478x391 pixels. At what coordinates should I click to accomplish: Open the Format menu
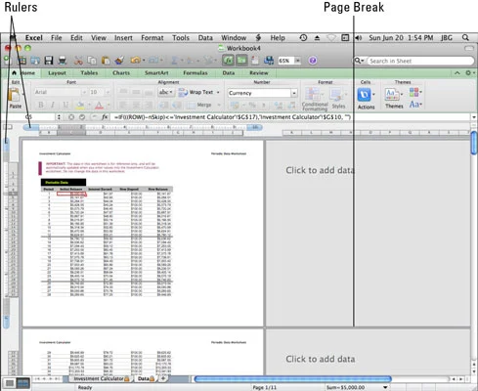tap(152, 38)
